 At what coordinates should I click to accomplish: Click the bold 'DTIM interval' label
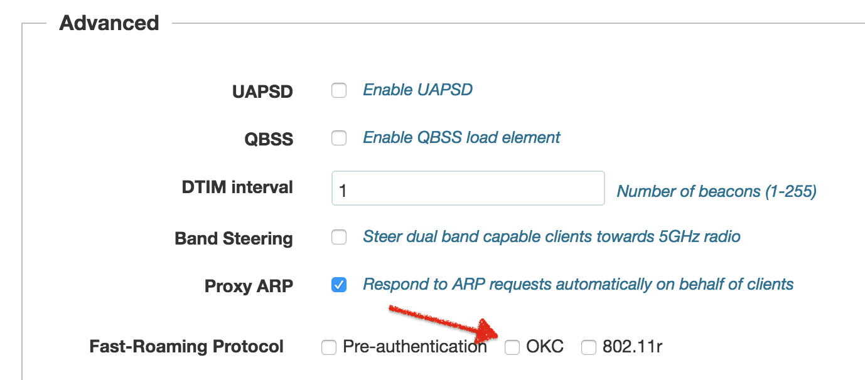point(238,187)
